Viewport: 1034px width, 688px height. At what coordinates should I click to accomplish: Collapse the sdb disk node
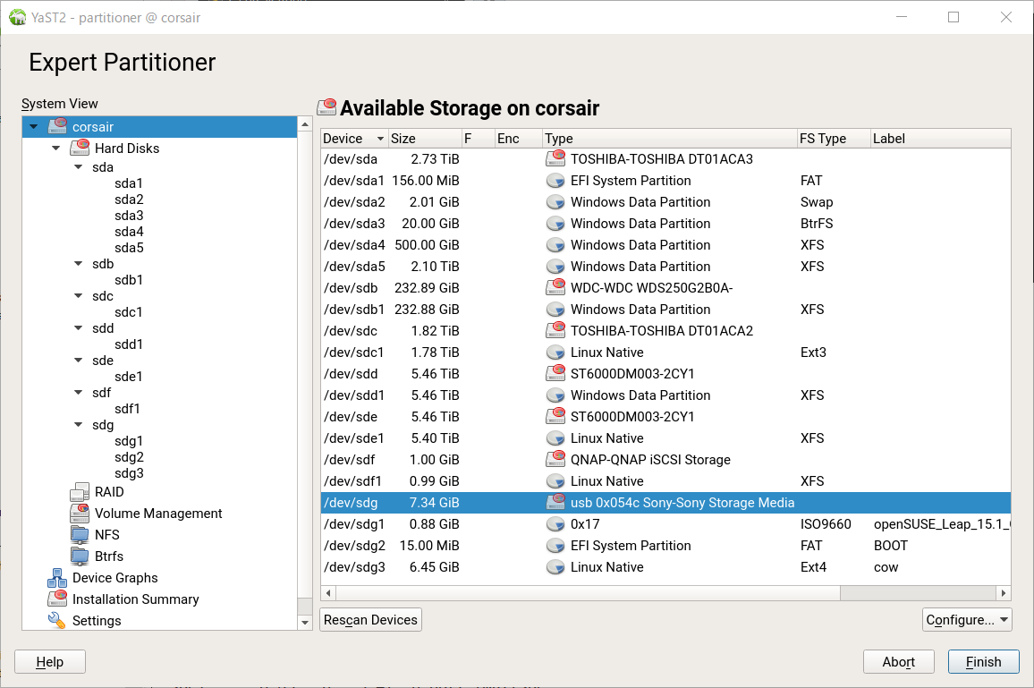point(79,263)
